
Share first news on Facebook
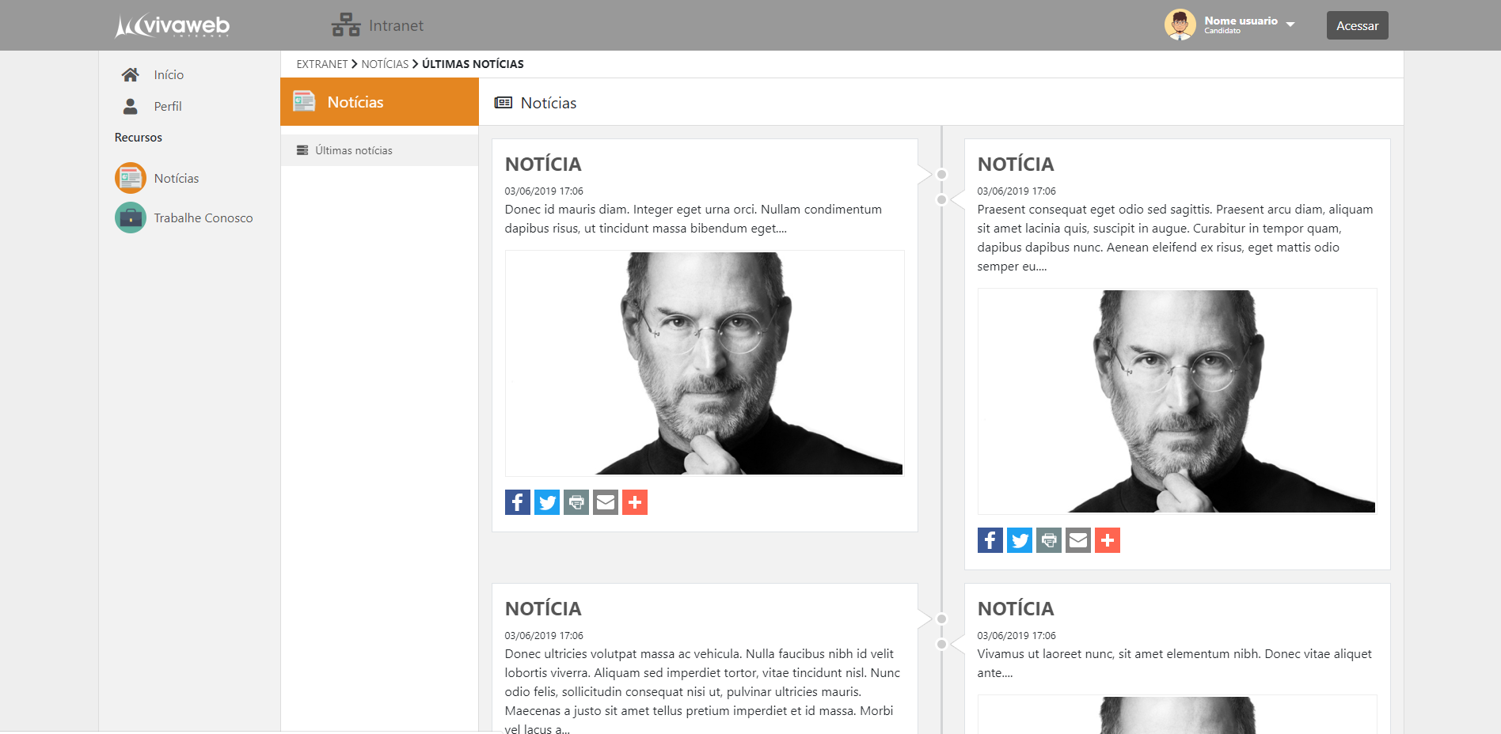[517, 502]
